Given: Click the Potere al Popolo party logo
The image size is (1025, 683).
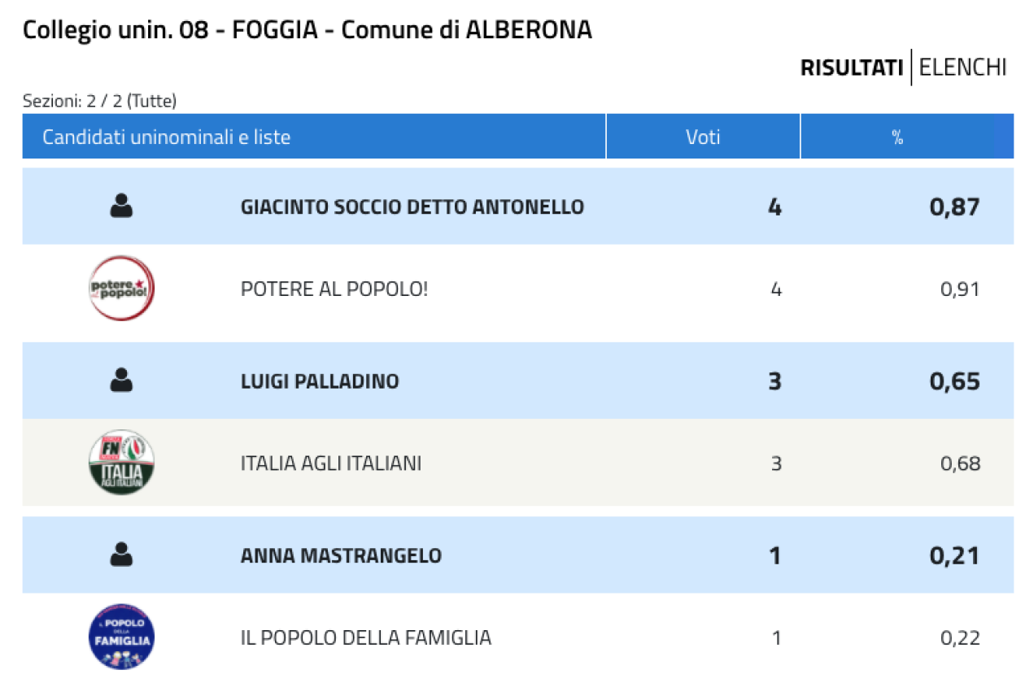Looking at the screenshot, I should 121,289.
